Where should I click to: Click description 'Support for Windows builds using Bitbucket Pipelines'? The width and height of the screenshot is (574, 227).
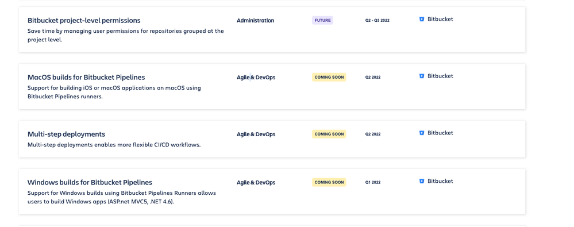pos(122,197)
